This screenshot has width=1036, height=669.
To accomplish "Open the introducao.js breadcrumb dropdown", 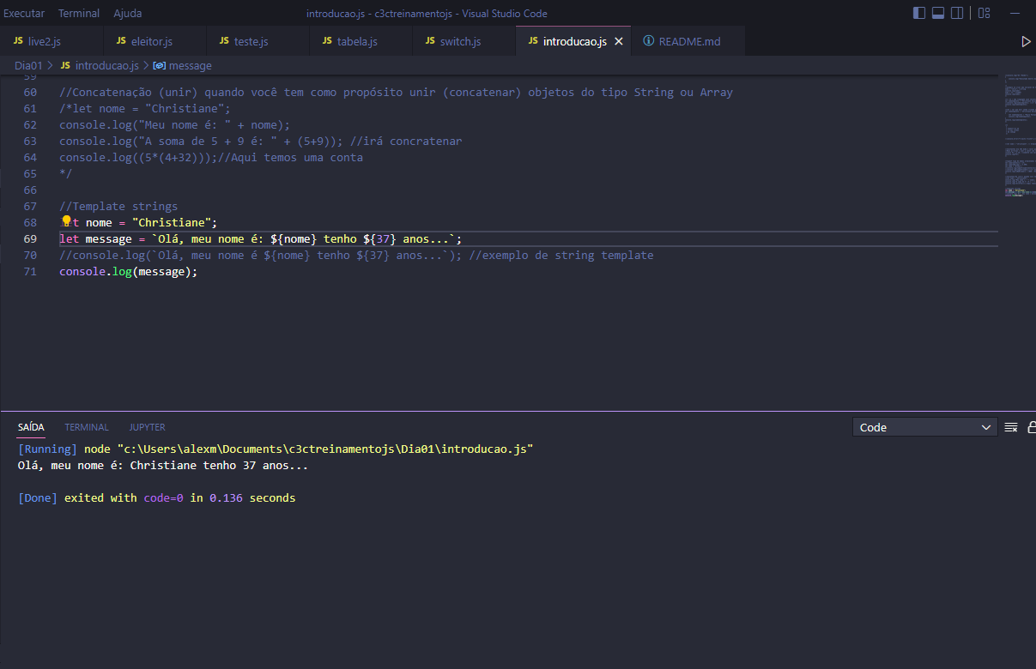I will [106, 65].
